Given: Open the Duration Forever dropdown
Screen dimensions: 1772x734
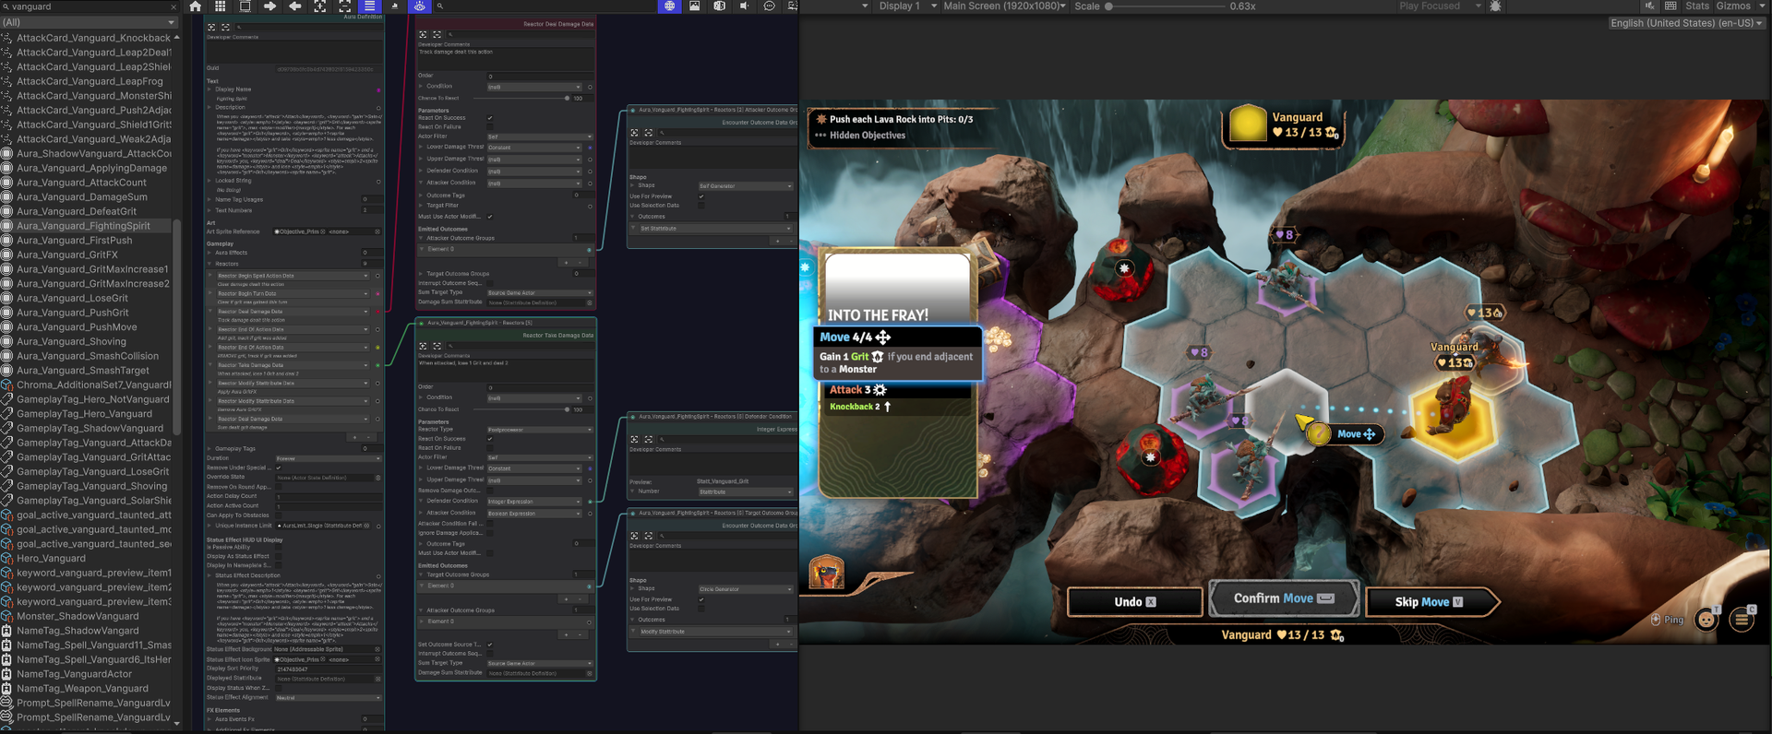Looking at the screenshot, I should click(x=328, y=458).
